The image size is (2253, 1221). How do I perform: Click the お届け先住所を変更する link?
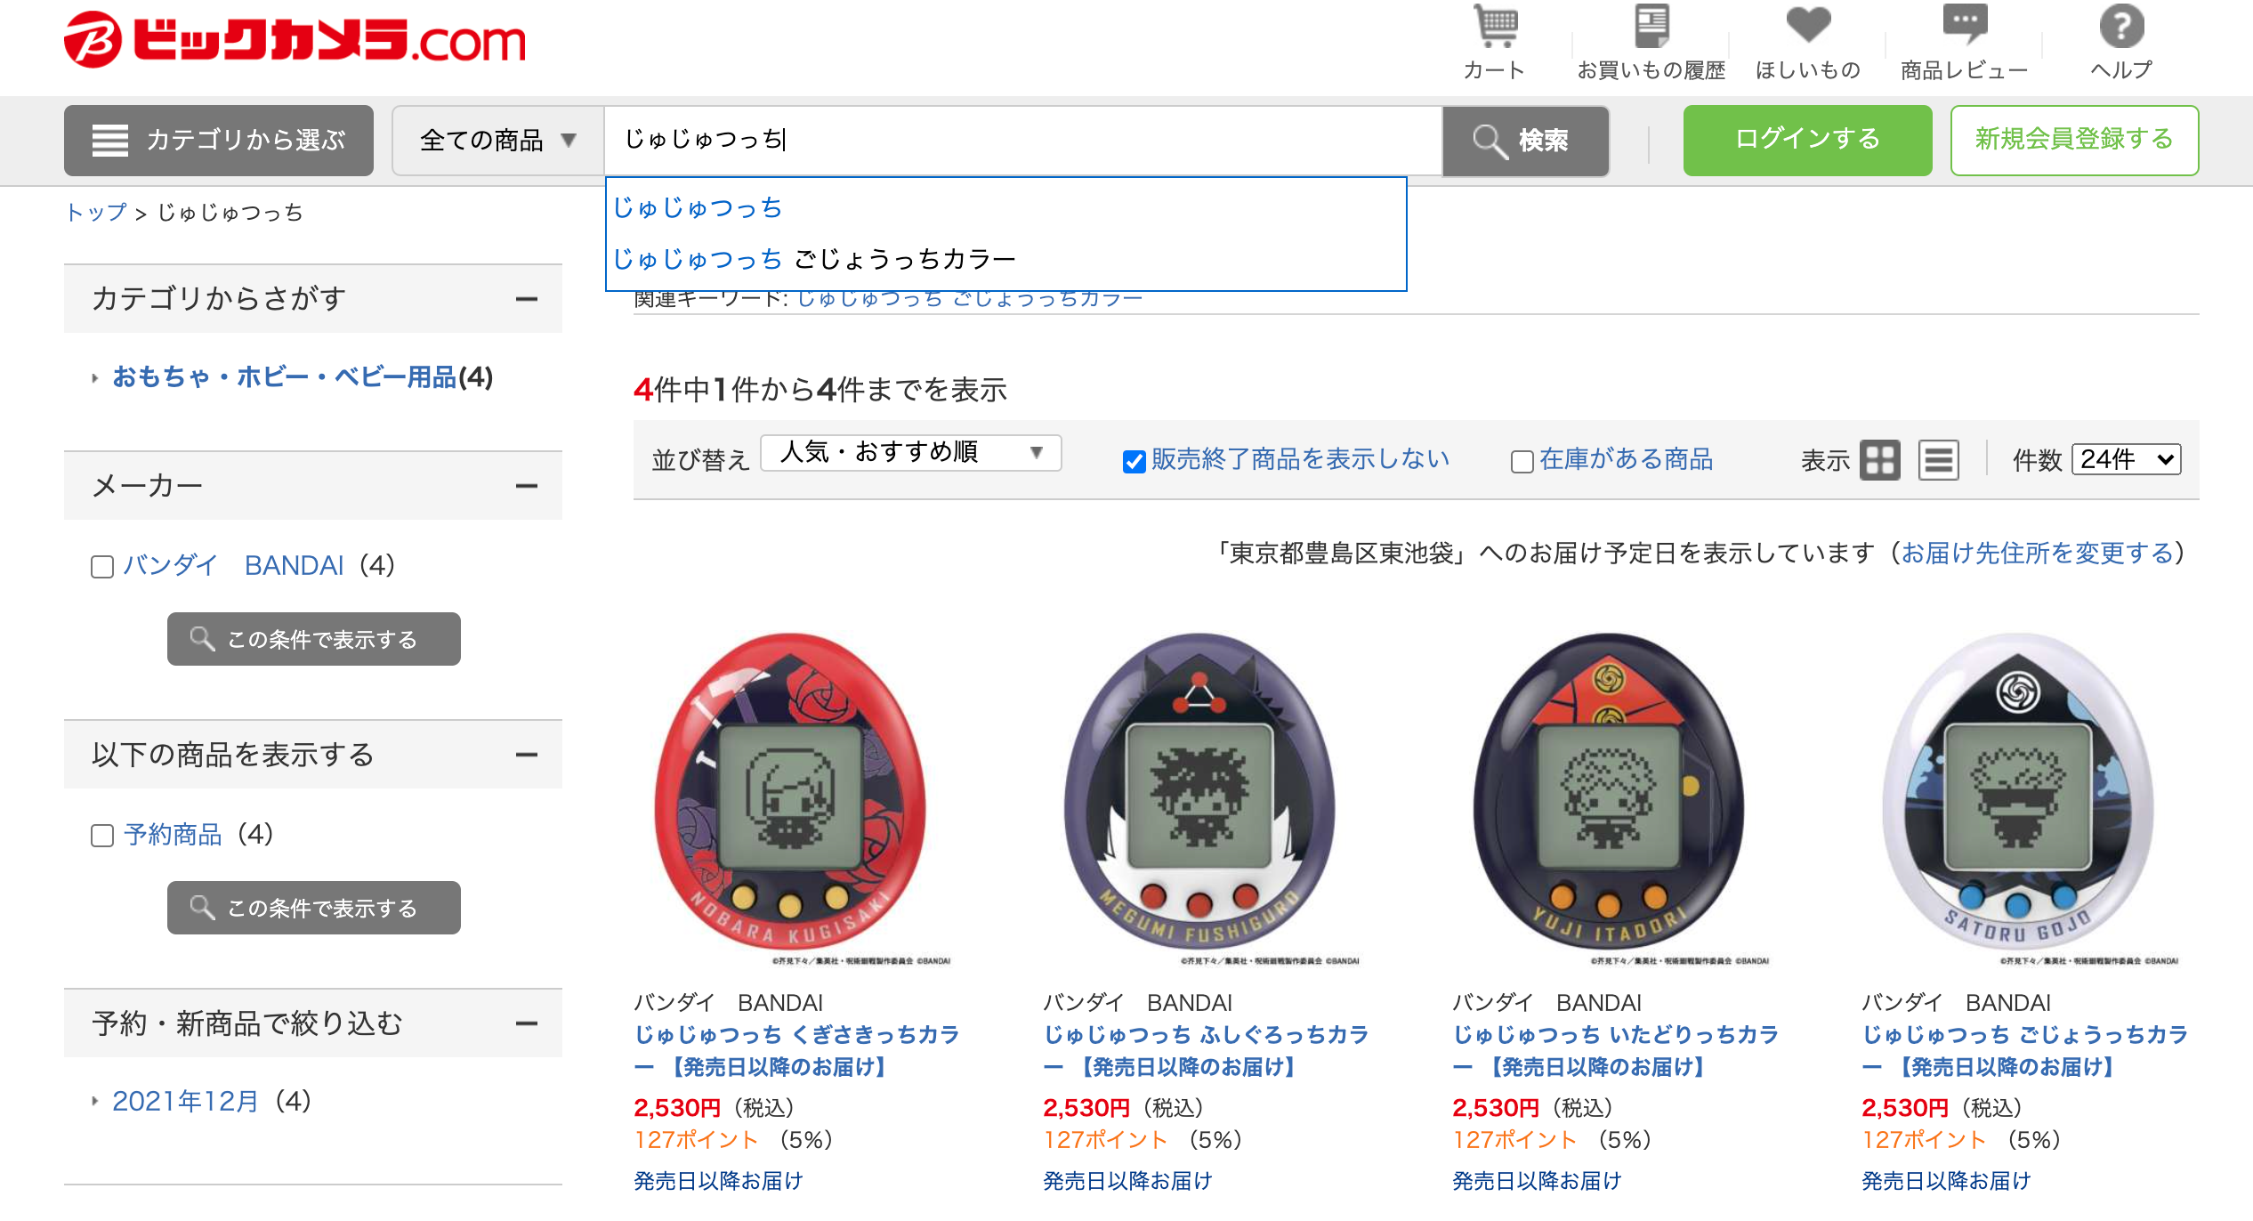pyautogui.click(x=2037, y=553)
